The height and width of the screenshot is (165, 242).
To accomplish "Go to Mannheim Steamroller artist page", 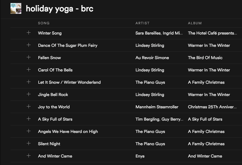I will coord(157,107).
